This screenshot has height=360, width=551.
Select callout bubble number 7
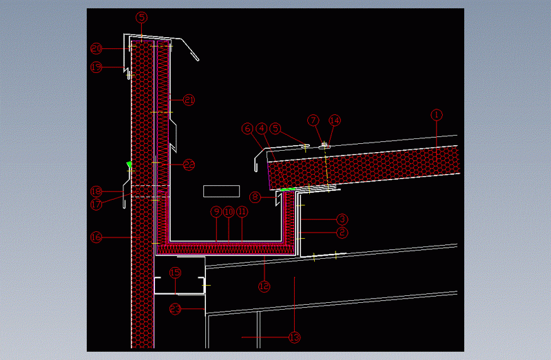coord(313,120)
